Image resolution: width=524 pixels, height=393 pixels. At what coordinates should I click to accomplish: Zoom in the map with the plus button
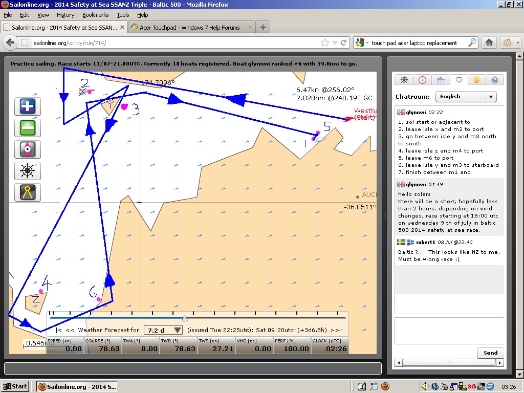click(x=28, y=106)
